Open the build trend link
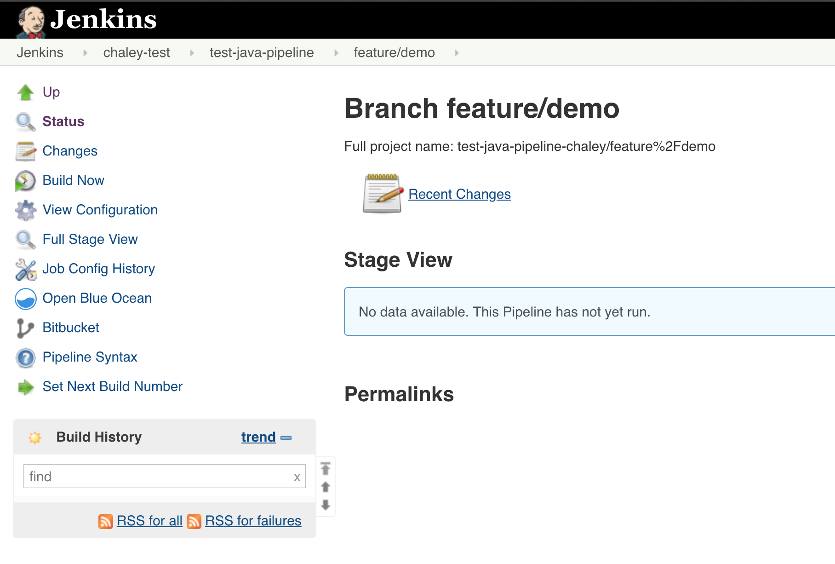This screenshot has height=564, width=835. (x=258, y=437)
